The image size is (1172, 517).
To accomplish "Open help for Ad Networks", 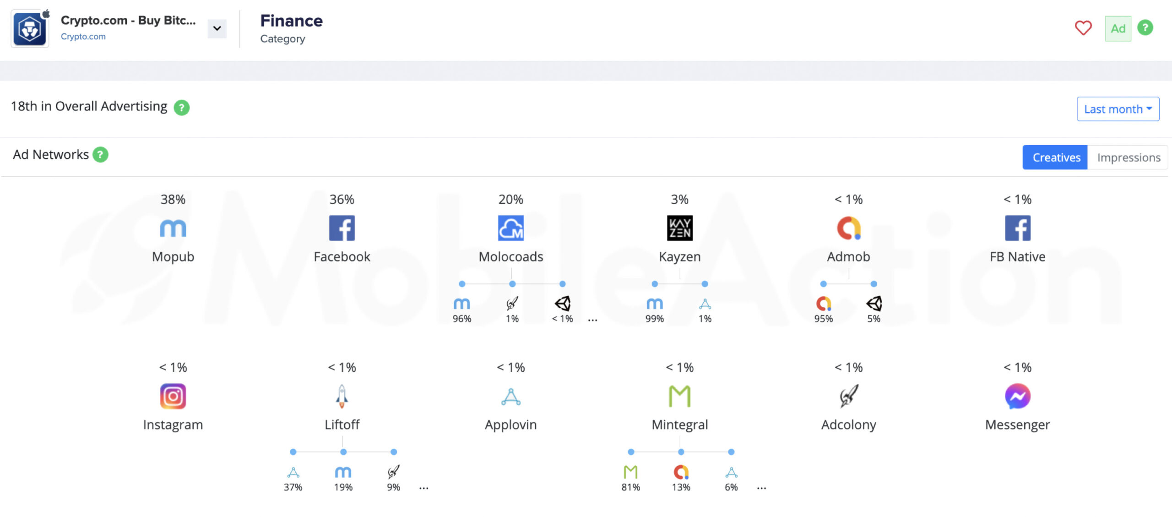I will 100,155.
